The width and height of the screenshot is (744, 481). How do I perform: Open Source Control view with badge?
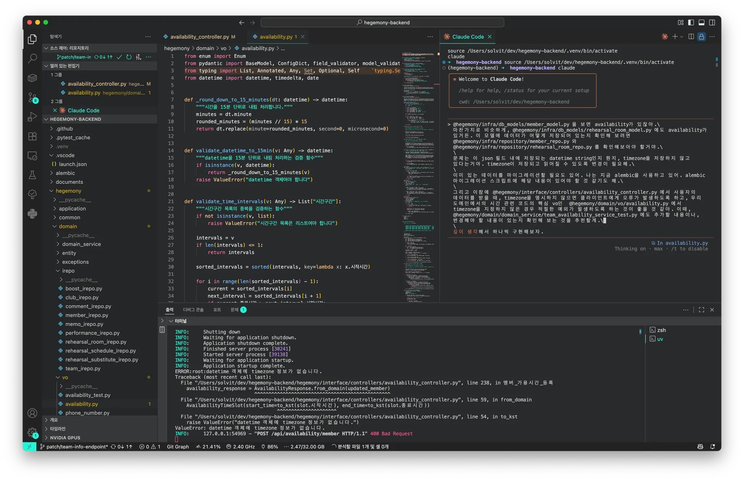pyautogui.click(x=32, y=97)
